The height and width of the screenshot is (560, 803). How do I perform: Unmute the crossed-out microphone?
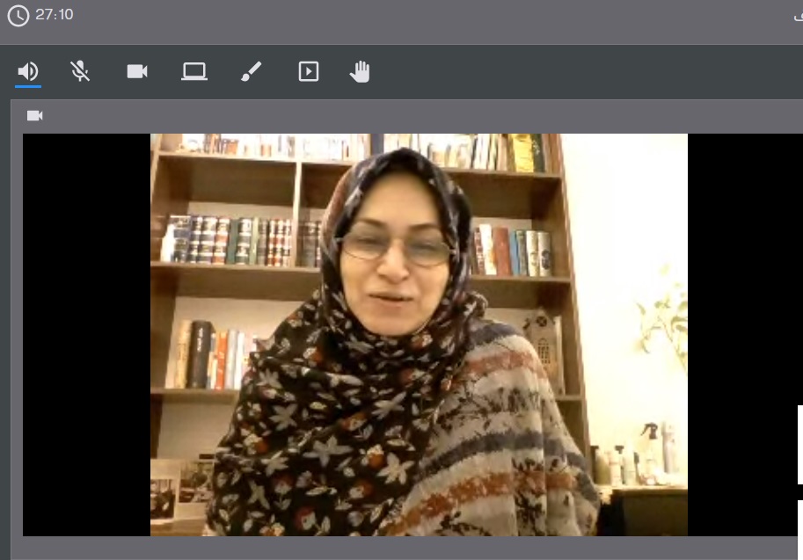tap(80, 71)
